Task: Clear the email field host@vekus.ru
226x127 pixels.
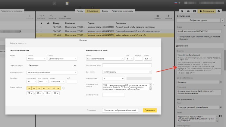Action: tap(151, 72)
